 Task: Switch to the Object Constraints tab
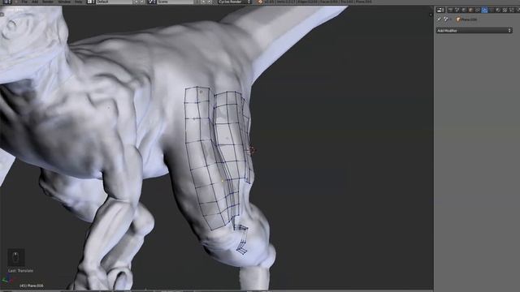478,11
